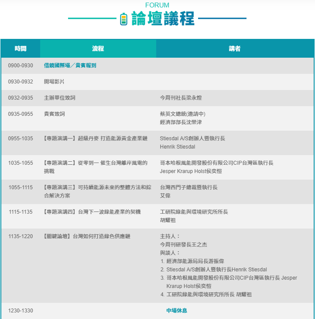Click the 0900-0930 time slot cell

[21, 66]
